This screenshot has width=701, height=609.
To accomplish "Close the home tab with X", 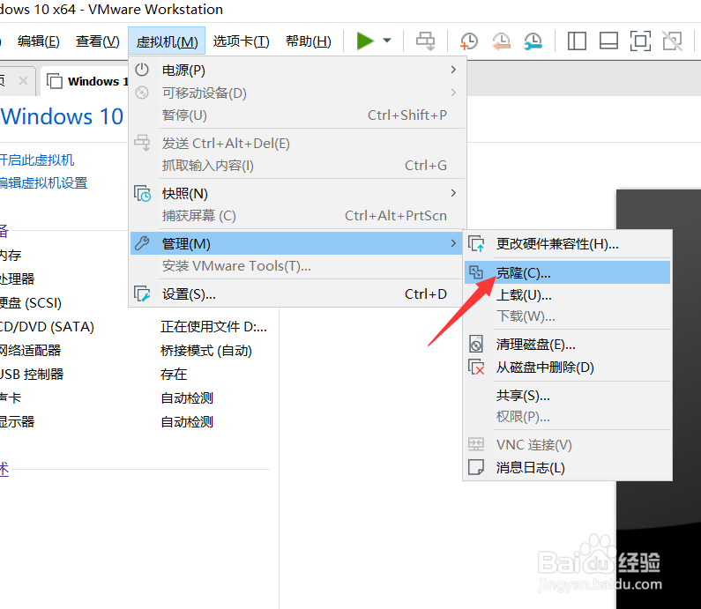I will pos(23,81).
